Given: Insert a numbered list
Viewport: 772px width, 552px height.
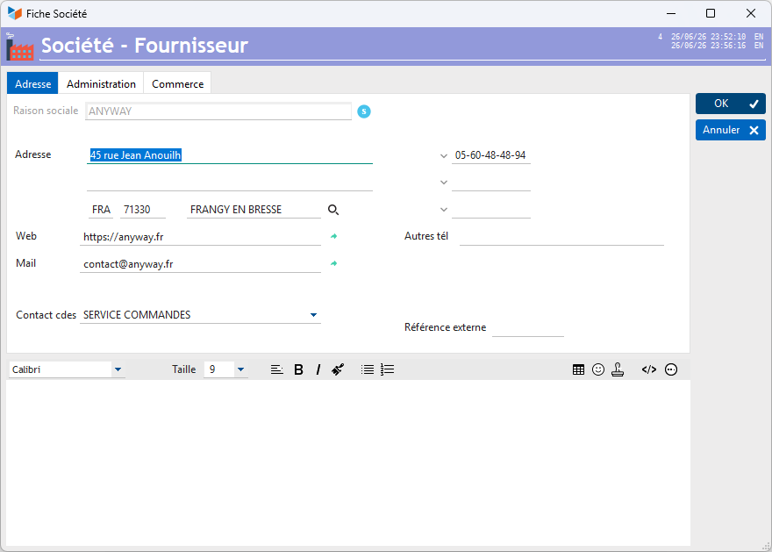Looking at the screenshot, I should pos(388,369).
